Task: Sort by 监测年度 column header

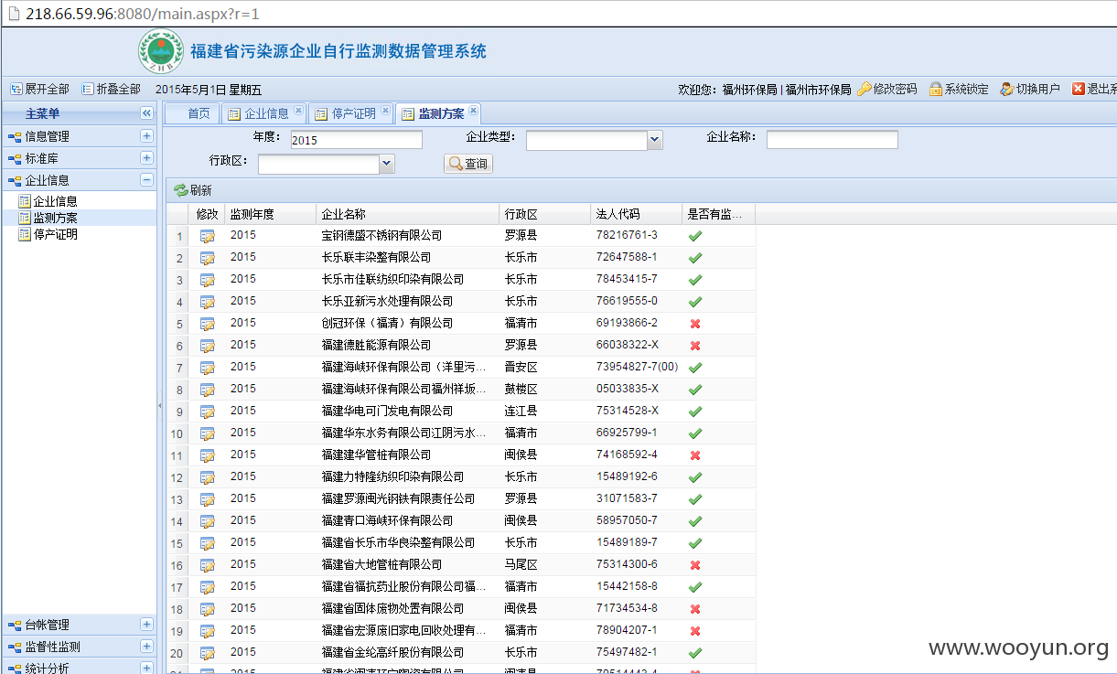Action: [x=270, y=214]
